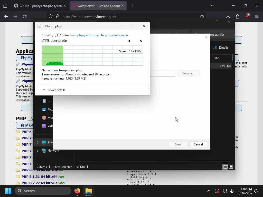Close the GitHub phpsysinfo tab
This screenshot has width=263, height=197.
click(65, 6)
